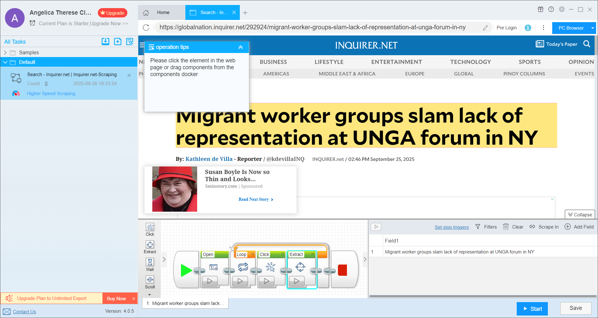The width and height of the screenshot is (598, 318).
Task: Run the Open step play button
Action: 210,281
